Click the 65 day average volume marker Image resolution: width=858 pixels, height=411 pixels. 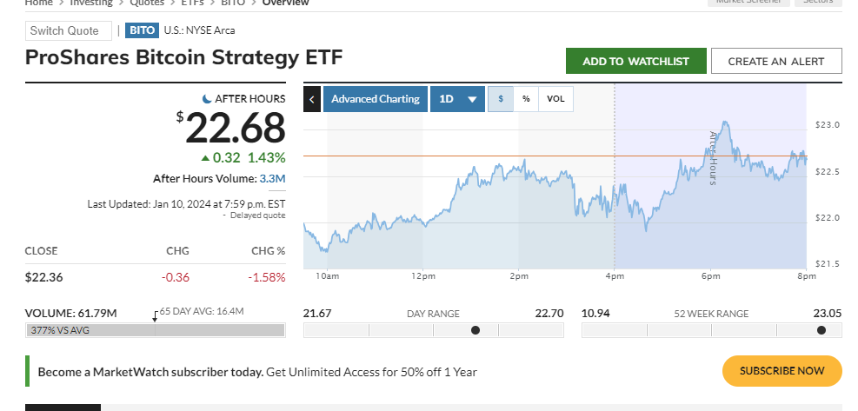155,317
